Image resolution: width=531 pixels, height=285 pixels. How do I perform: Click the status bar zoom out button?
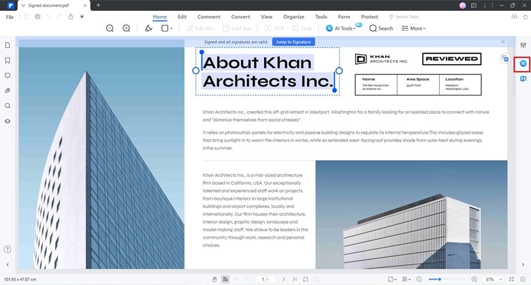click(x=419, y=280)
